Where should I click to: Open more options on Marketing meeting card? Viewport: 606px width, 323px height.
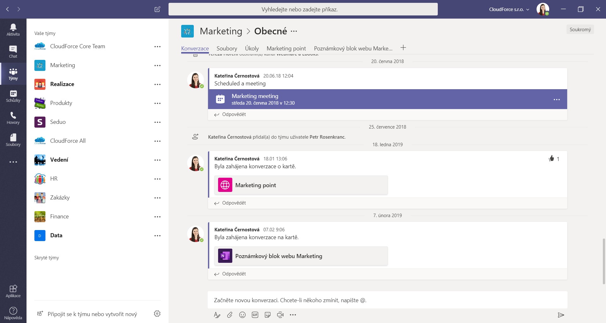[x=556, y=100]
